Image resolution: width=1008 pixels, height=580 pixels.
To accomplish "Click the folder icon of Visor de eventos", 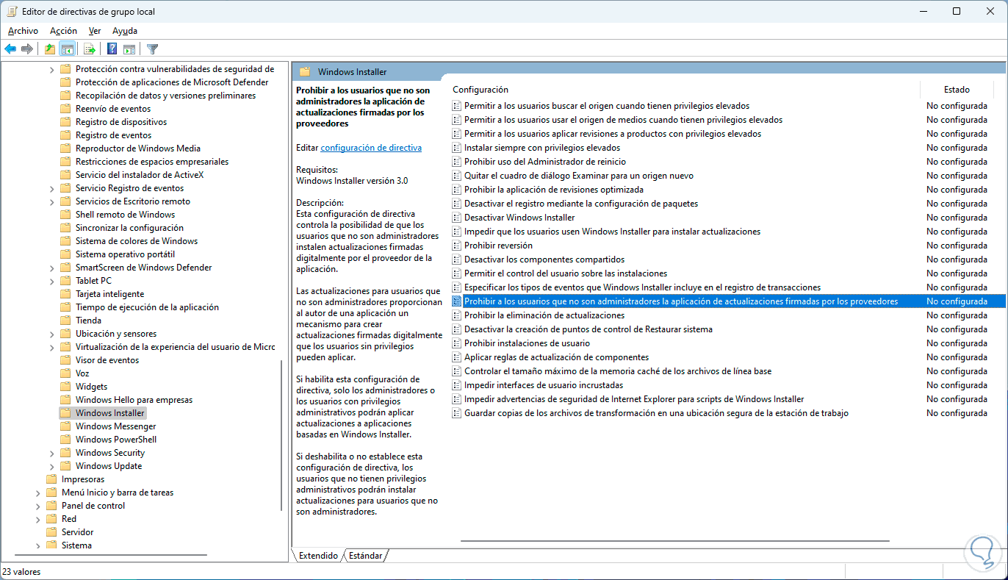I will pos(65,360).
